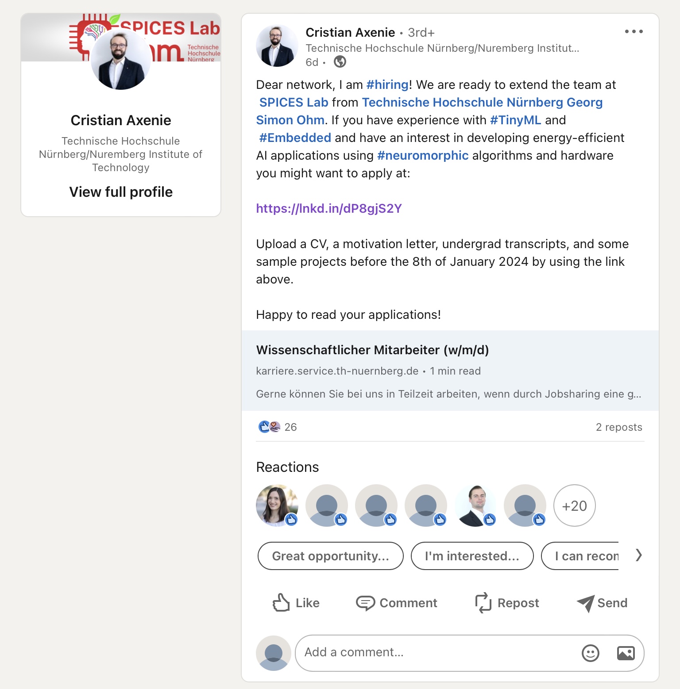Click the Like thumbs-up icon
The height and width of the screenshot is (689, 680).
coord(281,602)
